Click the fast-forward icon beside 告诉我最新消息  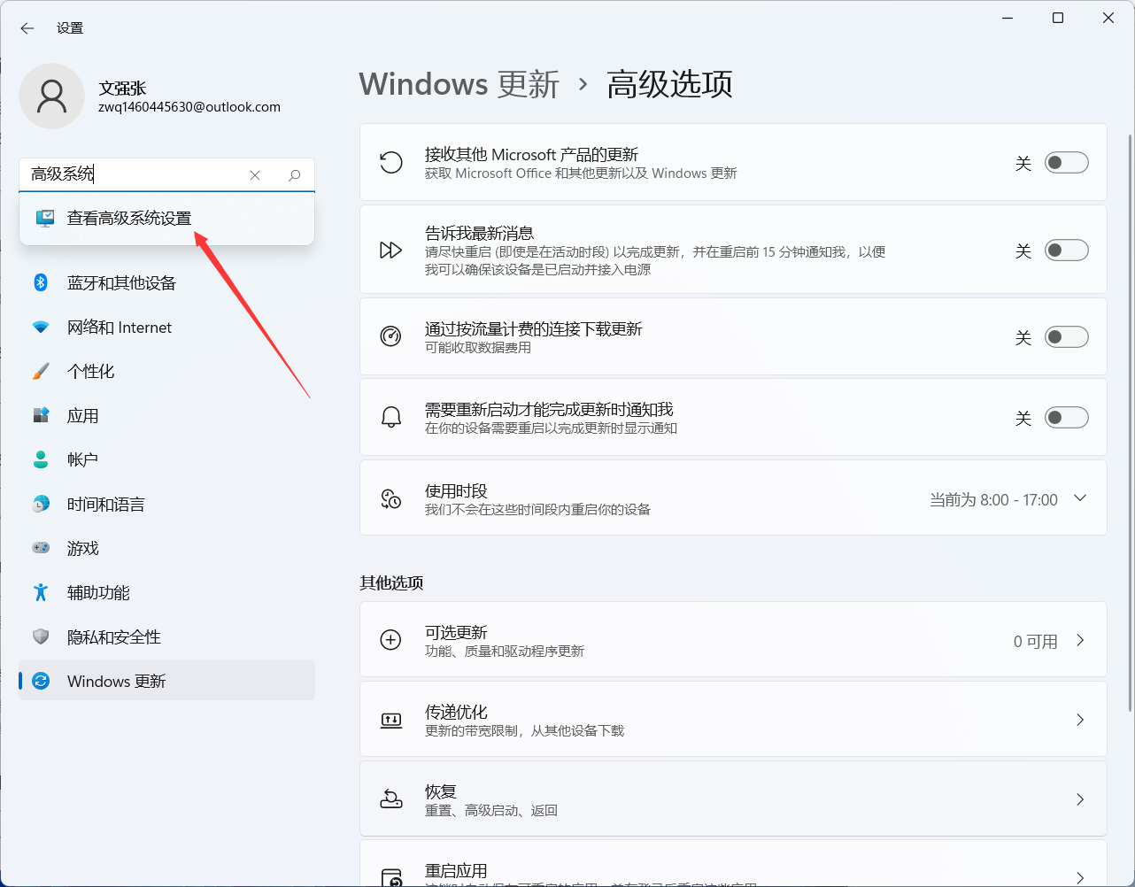coord(390,251)
